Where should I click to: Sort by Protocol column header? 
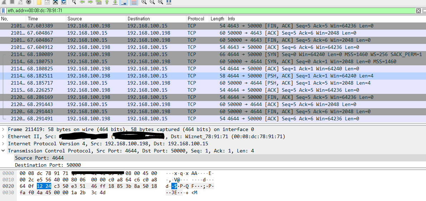coord(198,19)
